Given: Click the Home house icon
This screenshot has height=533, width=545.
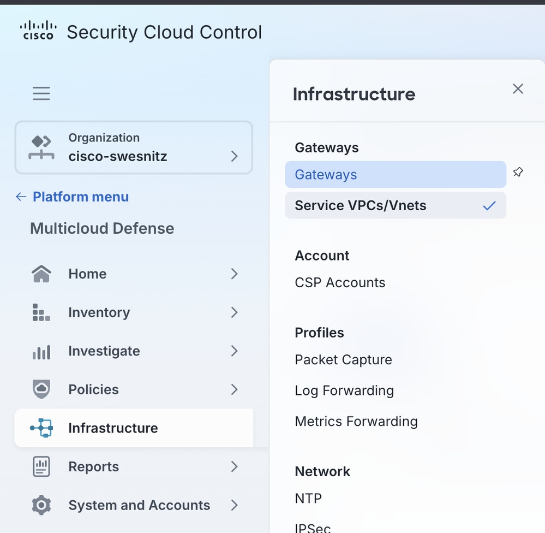Looking at the screenshot, I should [41, 274].
